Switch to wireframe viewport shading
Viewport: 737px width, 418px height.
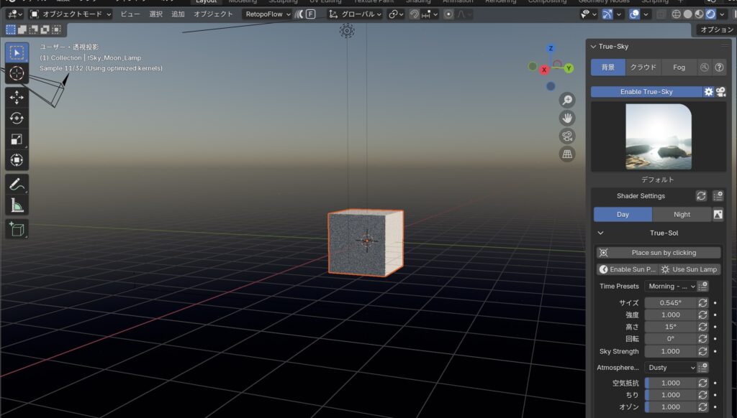click(x=677, y=14)
